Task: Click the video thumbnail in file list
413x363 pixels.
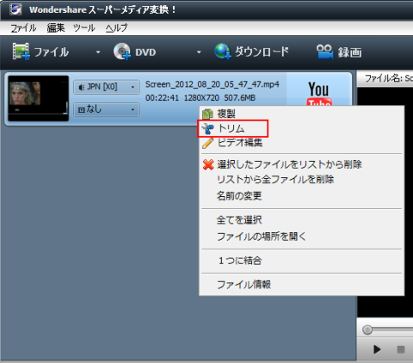Action: pyautogui.click(x=38, y=98)
